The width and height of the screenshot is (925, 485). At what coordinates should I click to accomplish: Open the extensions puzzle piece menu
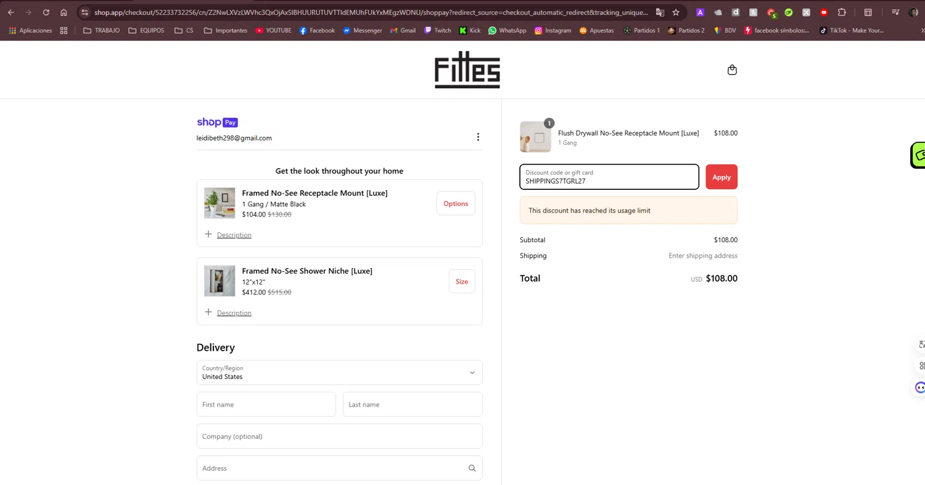[x=842, y=12]
